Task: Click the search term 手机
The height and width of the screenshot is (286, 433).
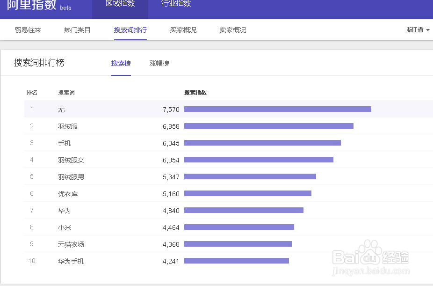Action: (65, 143)
